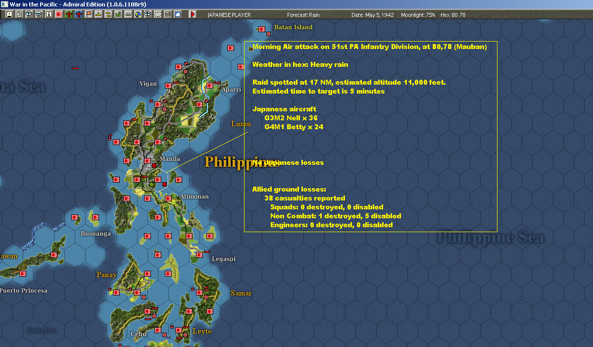Click 'Hex: 80 78' status text
Viewport: 593px width, 347px height.
click(453, 15)
